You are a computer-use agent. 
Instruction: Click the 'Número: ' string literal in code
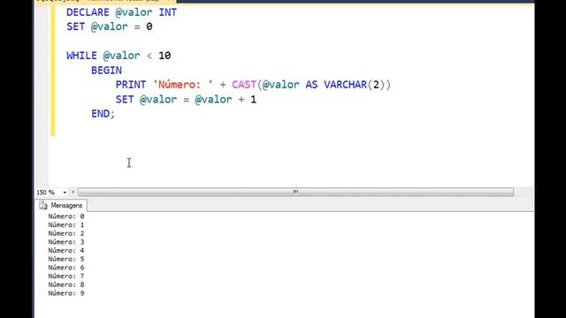point(183,85)
